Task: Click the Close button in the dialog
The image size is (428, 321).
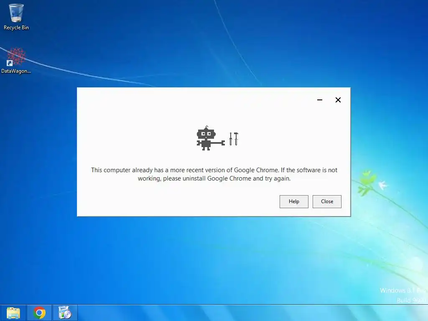Action: coord(327,201)
